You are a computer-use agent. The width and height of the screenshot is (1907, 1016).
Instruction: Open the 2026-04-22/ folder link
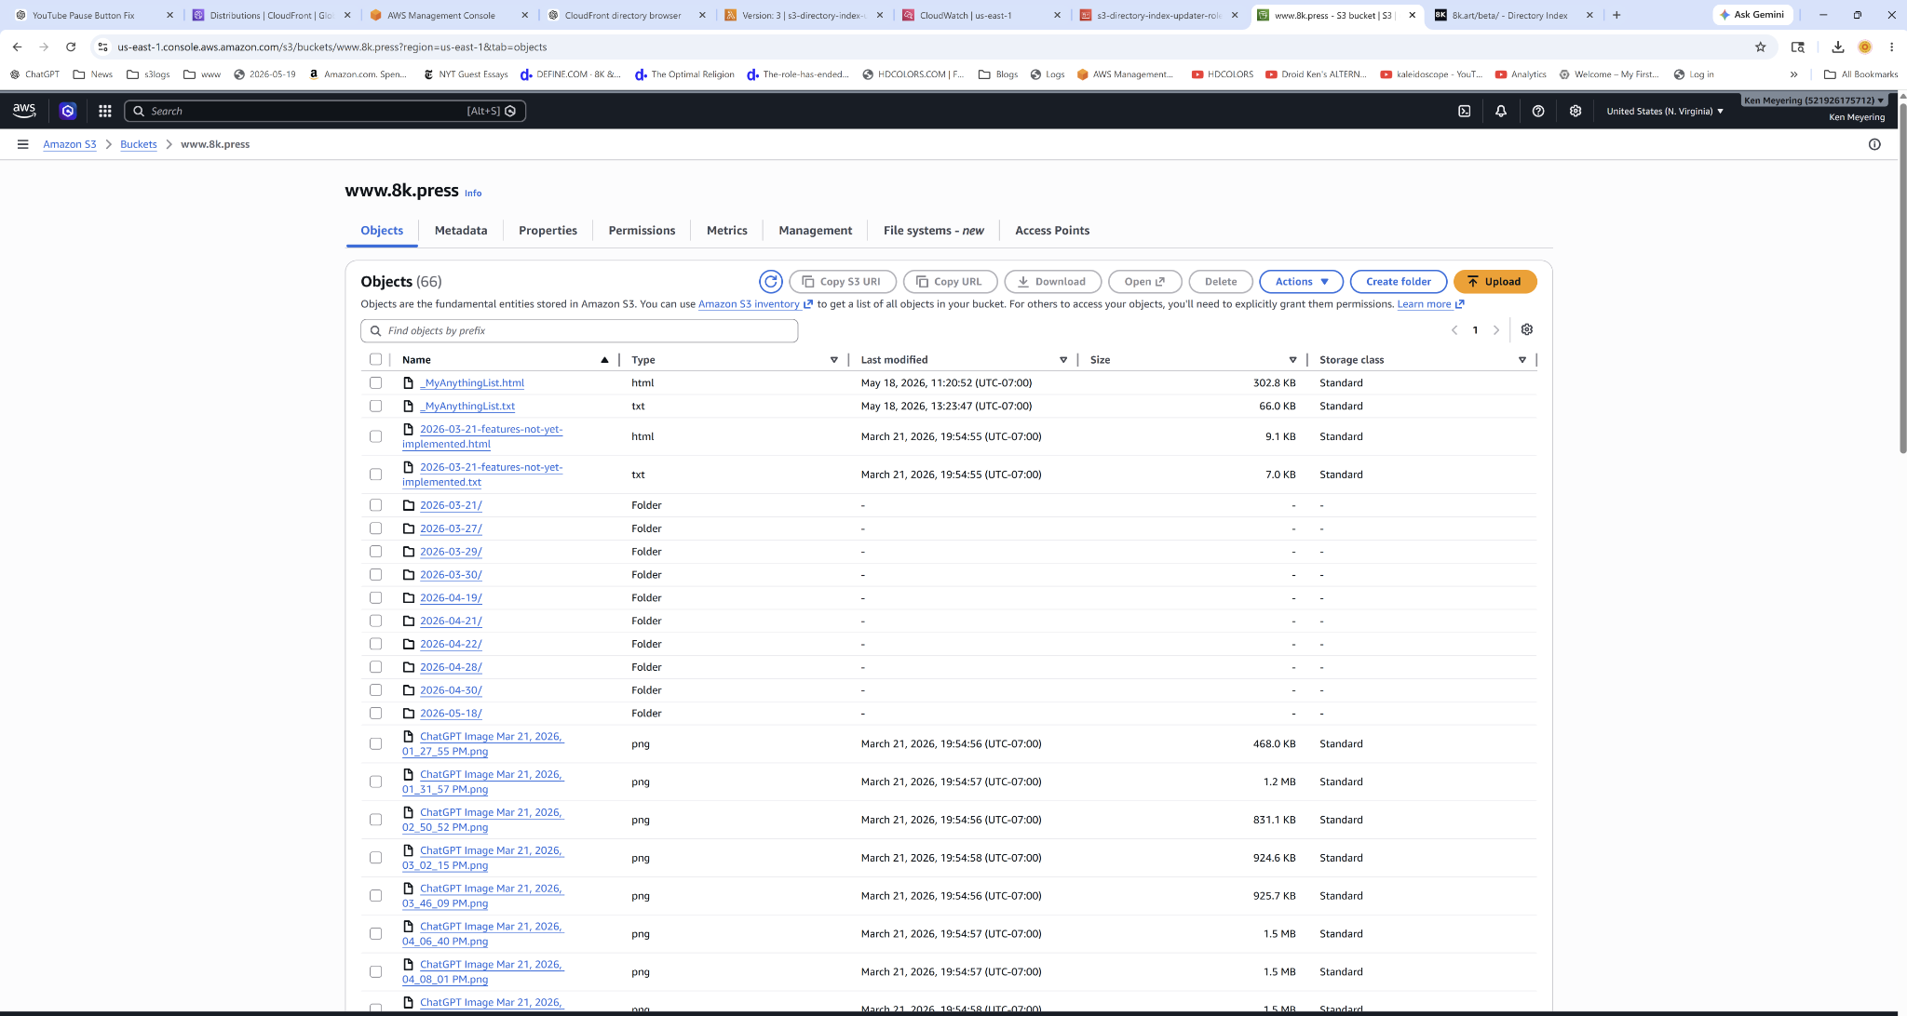tap(451, 644)
